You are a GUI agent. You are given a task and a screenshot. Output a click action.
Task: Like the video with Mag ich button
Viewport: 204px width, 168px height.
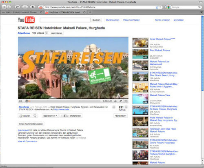[25, 116]
